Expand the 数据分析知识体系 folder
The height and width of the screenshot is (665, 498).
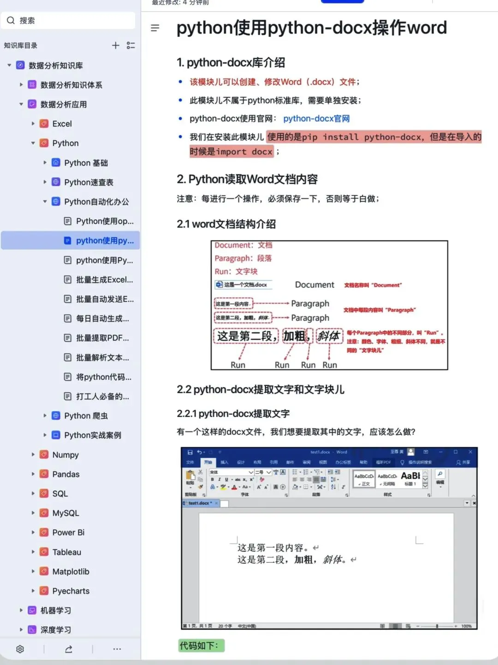pos(21,84)
